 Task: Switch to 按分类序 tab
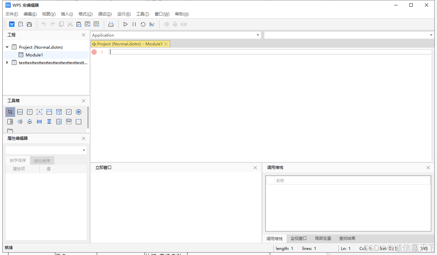[x=42, y=161]
